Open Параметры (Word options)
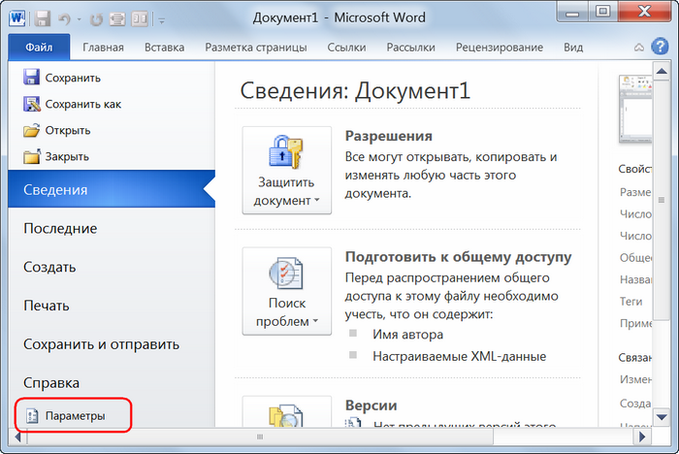Viewport: 679px width, 454px height. (73, 415)
